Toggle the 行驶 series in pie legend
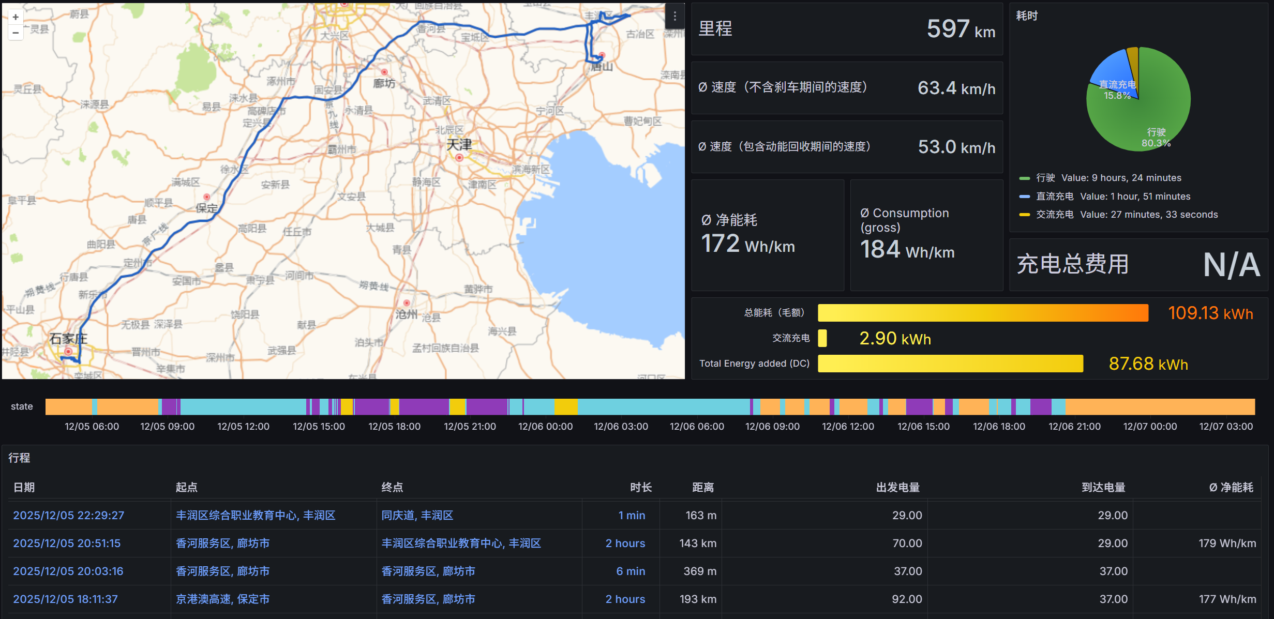The width and height of the screenshot is (1274, 619). [x=1045, y=178]
